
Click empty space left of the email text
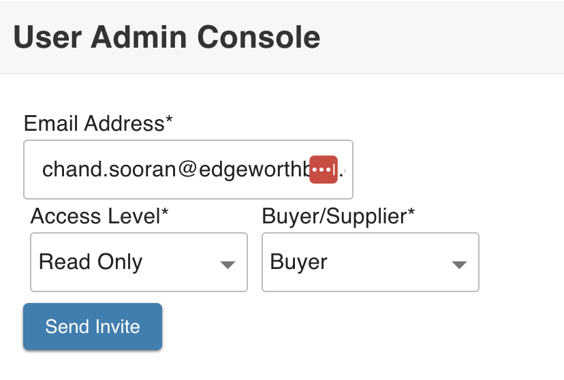[32, 169]
